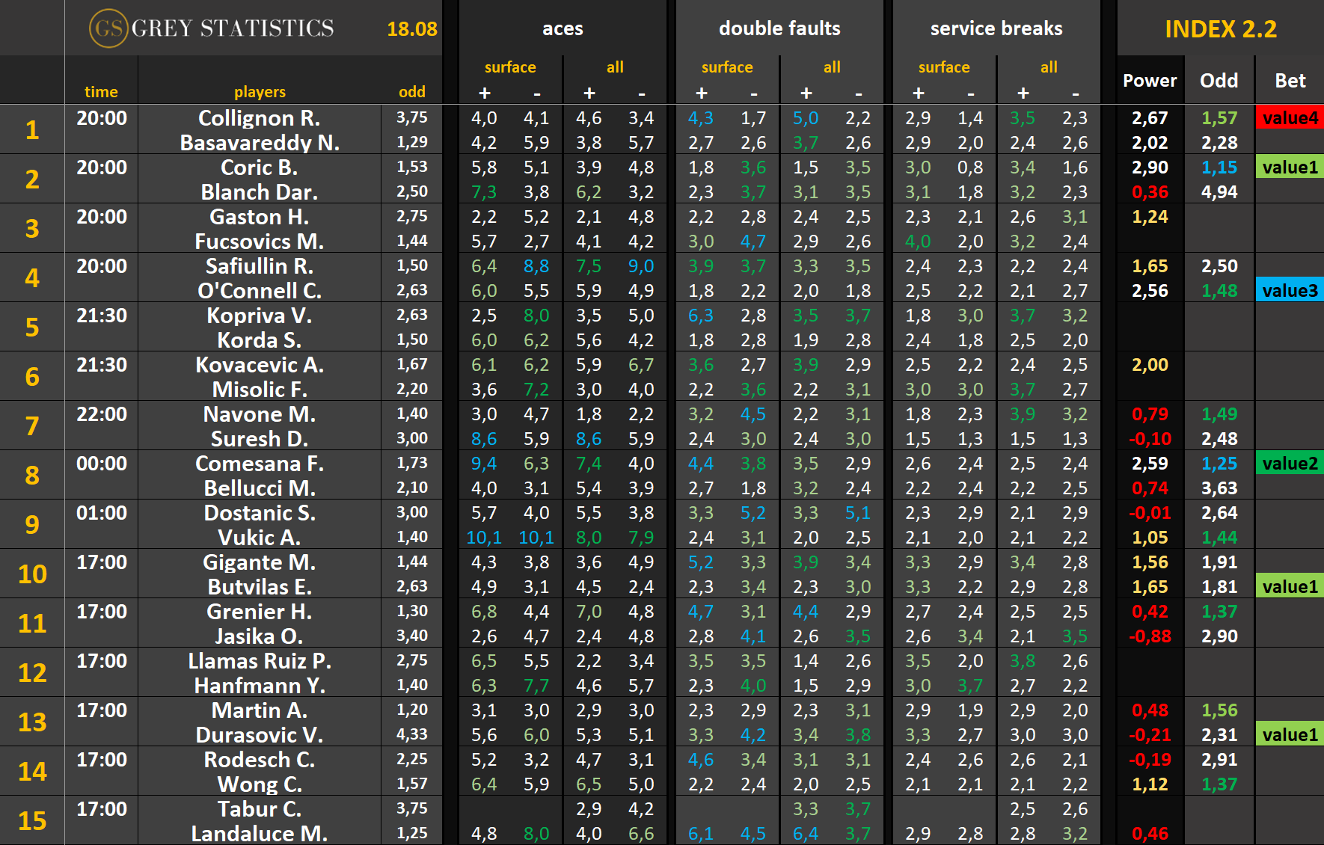1324x845 pixels.
Task: Select the players column header
Action: tap(260, 91)
